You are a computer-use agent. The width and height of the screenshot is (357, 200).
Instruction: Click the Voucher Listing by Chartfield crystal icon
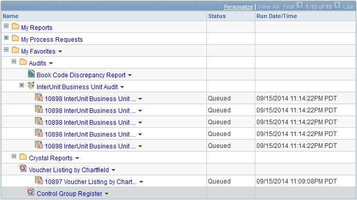pos(23,169)
